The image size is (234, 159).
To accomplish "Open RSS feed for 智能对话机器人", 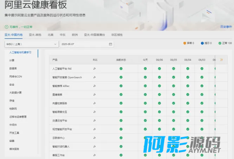I will coord(94,146).
